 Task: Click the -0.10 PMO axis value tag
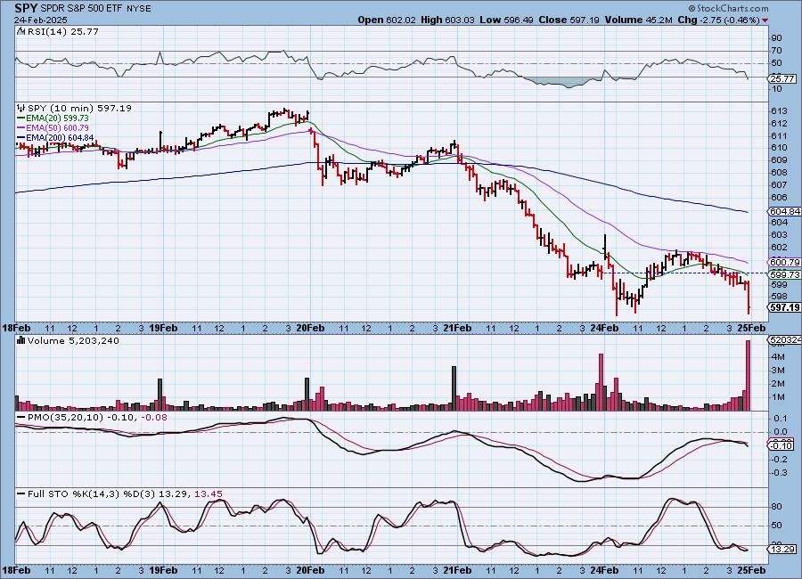[x=782, y=446]
